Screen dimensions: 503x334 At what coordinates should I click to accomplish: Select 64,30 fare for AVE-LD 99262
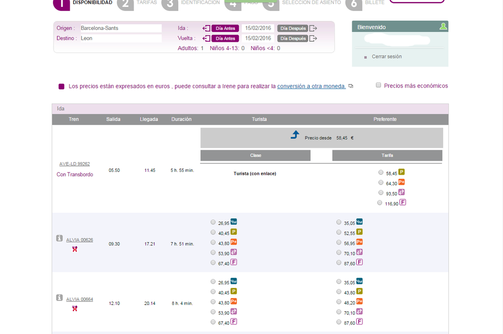381,182
